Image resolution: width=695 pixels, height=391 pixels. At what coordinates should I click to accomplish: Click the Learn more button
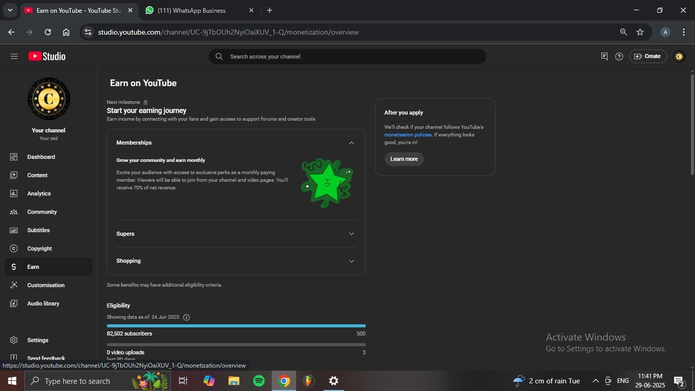[404, 159]
